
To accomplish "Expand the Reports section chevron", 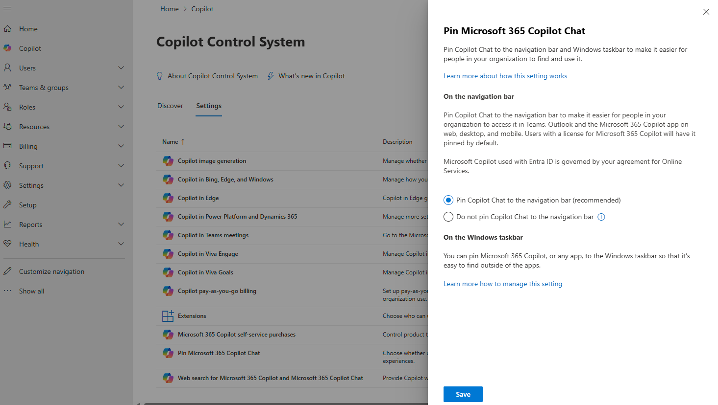I will (121, 225).
